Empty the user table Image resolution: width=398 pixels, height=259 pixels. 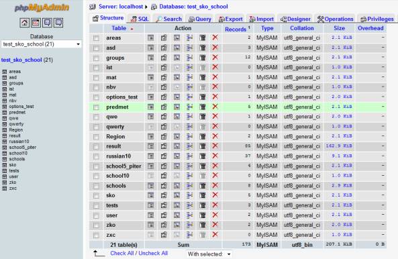pyautogui.click(x=203, y=215)
